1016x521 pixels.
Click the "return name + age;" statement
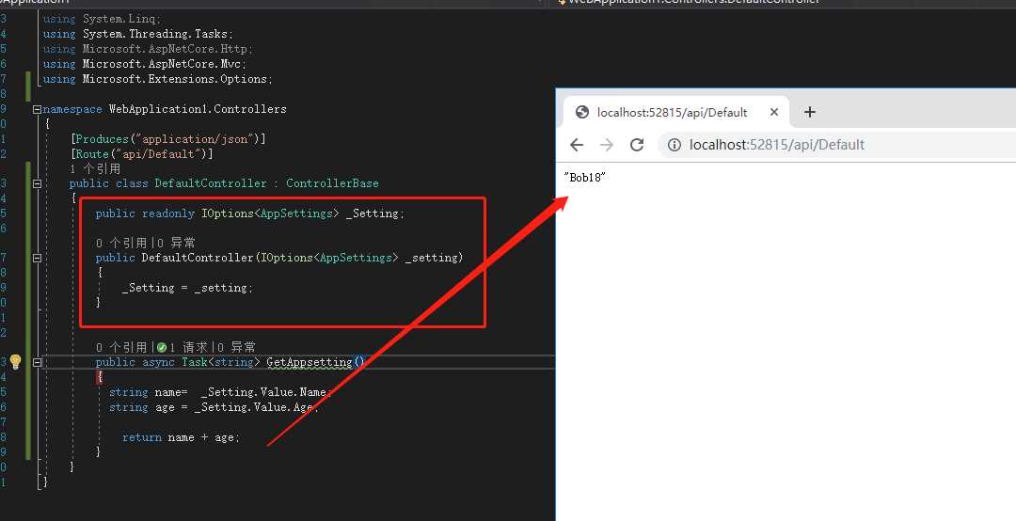click(x=181, y=437)
